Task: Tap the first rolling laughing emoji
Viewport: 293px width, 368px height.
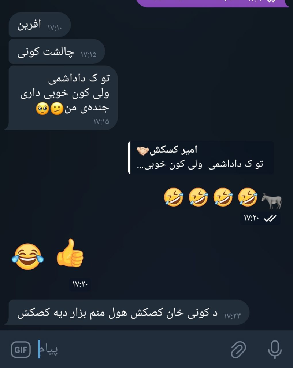Action: point(248,197)
